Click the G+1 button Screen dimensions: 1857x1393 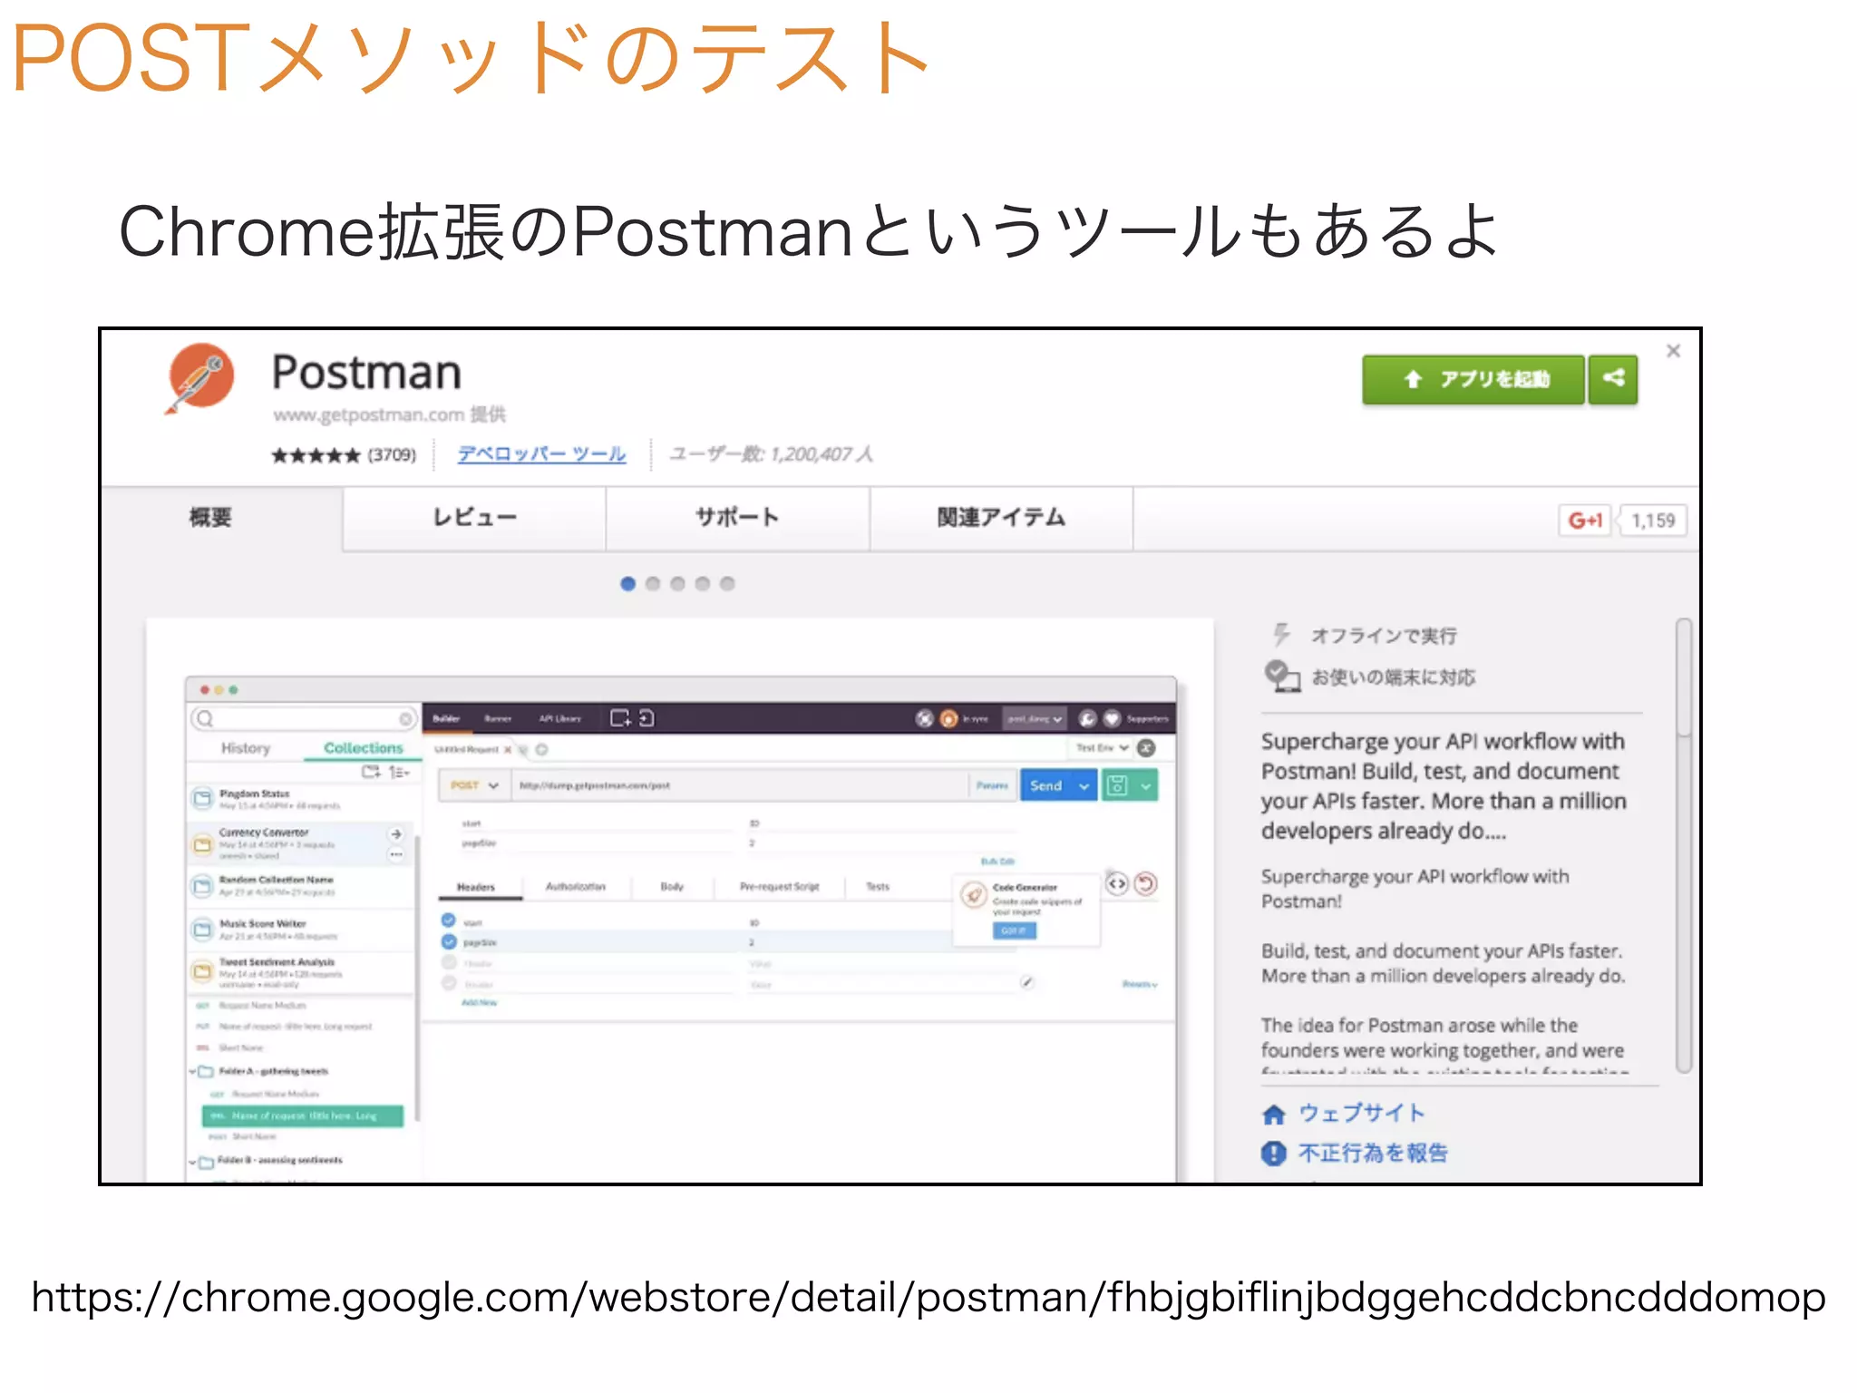1585,521
